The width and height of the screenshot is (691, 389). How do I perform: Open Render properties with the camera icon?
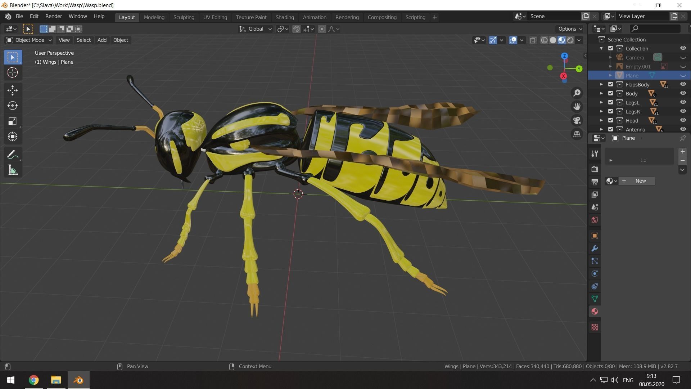[x=594, y=169]
